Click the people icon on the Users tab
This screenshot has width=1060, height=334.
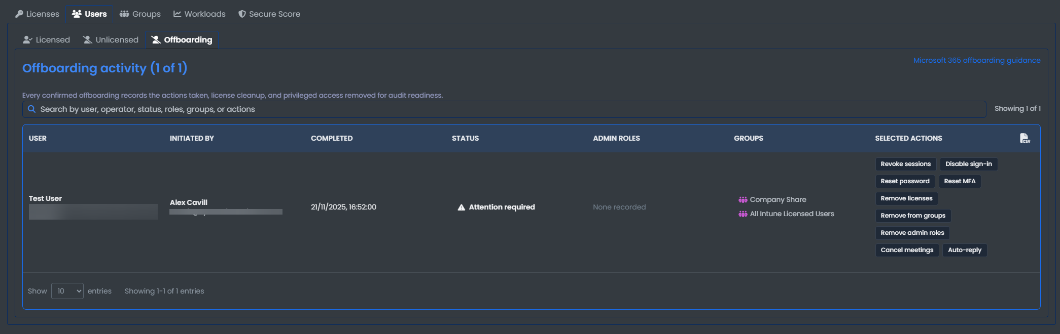[x=77, y=14]
